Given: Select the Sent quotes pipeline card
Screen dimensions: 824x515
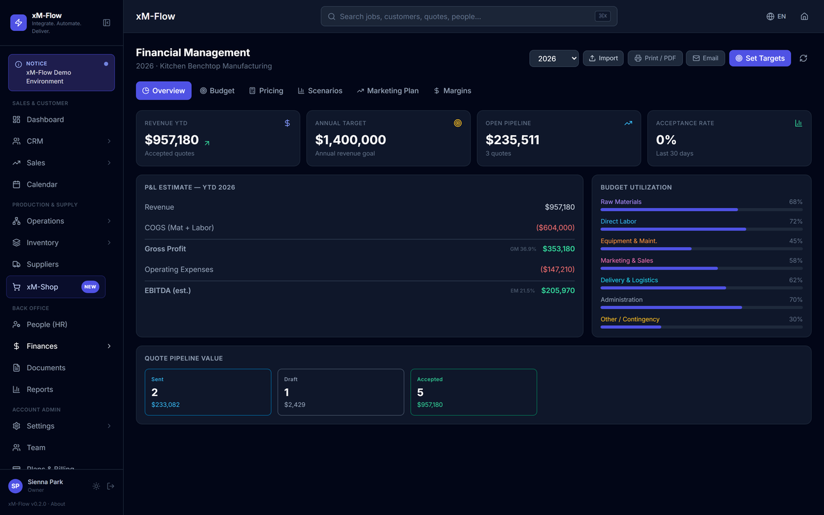Looking at the screenshot, I should point(208,392).
